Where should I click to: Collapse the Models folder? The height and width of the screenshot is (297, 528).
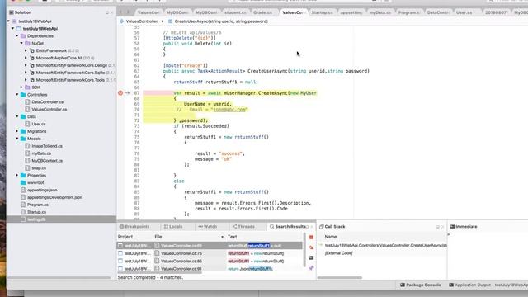(17, 139)
